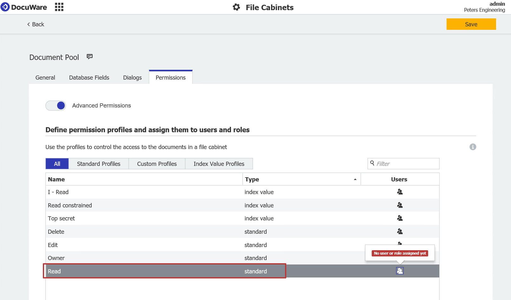Click the DocuWare logo
Image resolution: width=511 pixels, height=300 pixels.
pyautogui.click(x=24, y=7)
